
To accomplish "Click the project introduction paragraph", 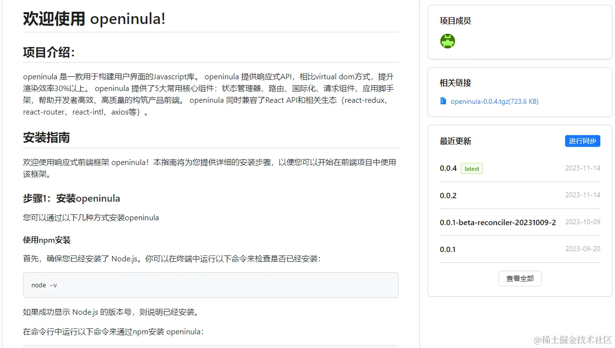I will (x=211, y=94).
